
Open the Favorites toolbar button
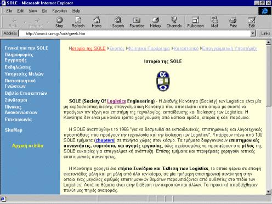tap(137, 22)
